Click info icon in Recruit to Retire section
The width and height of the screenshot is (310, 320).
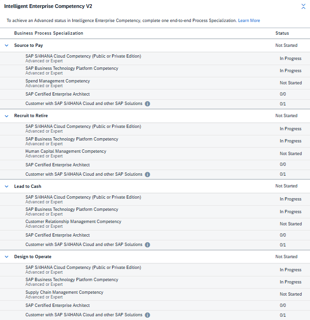tap(147, 174)
